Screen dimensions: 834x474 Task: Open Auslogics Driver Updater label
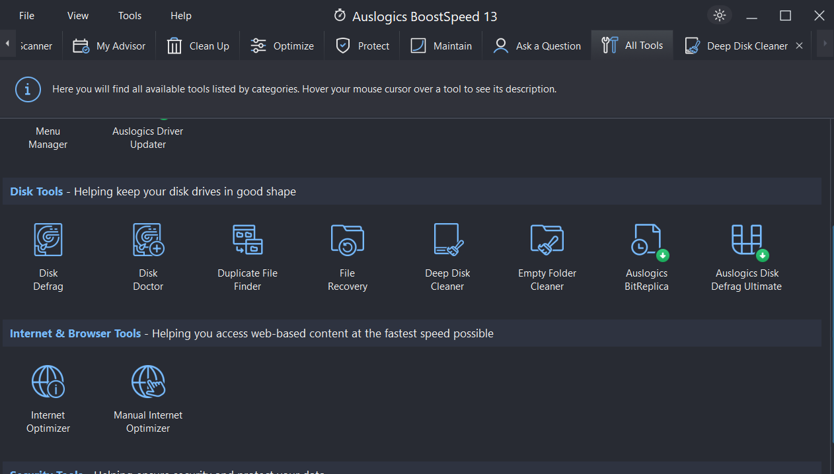(x=148, y=138)
